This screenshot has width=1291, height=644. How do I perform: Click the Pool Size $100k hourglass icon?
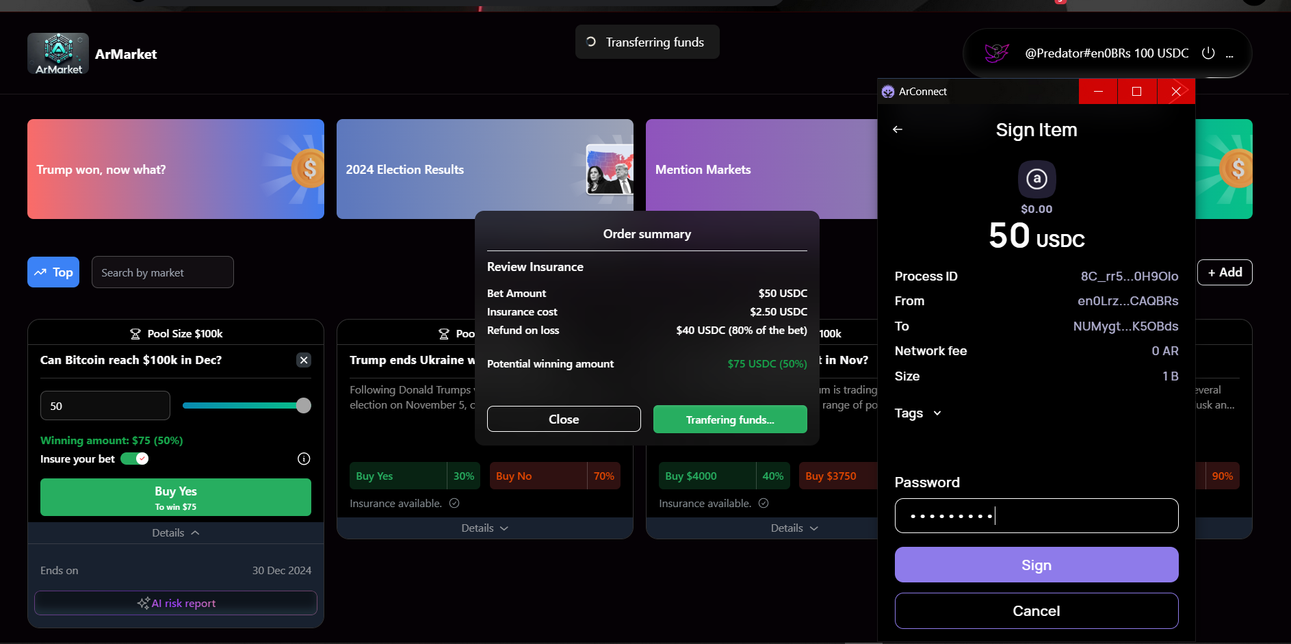[135, 334]
